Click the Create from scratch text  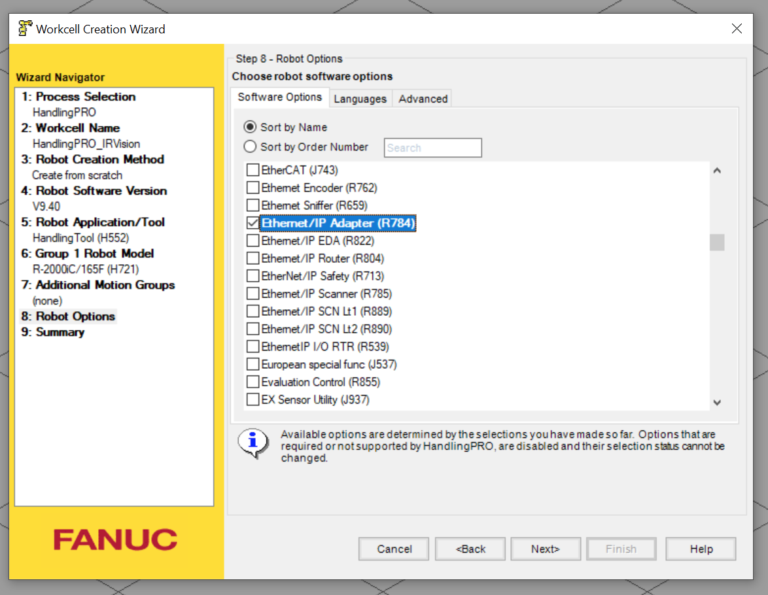point(77,175)
